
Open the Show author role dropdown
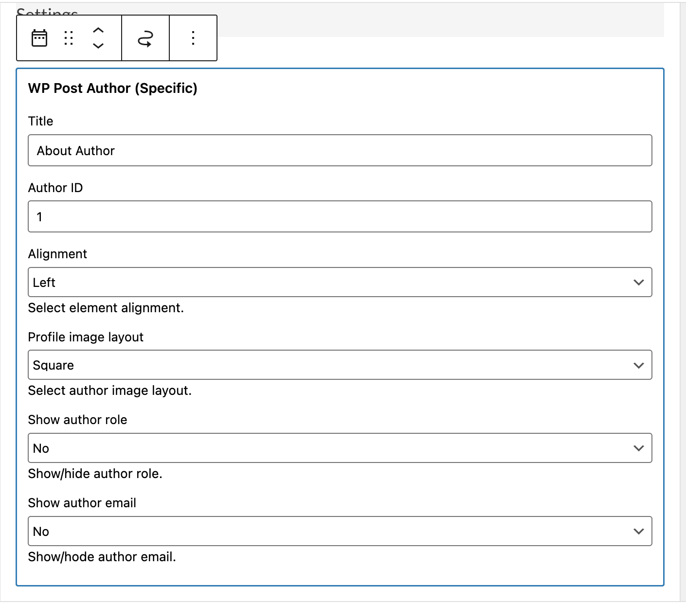[340, 448]
